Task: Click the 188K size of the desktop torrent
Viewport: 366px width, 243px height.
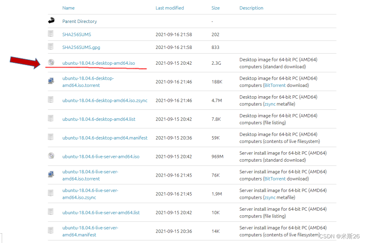Action: [217, 82]
